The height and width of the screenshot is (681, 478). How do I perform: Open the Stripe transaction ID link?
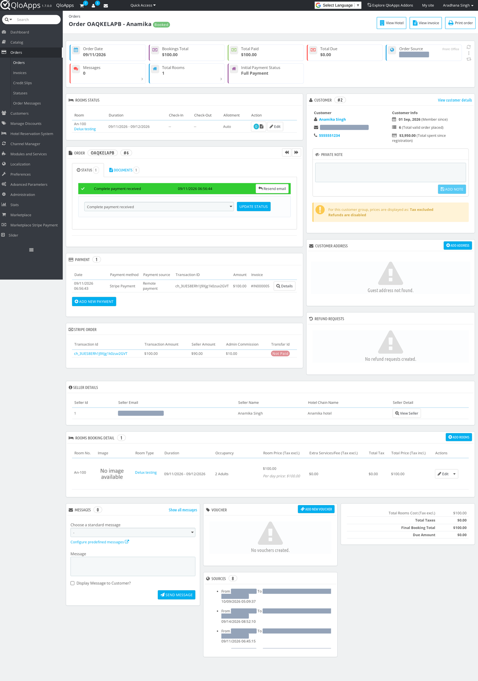coord(101,354)
